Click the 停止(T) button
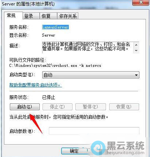This screenshot has width=150, height=157. 58,107
